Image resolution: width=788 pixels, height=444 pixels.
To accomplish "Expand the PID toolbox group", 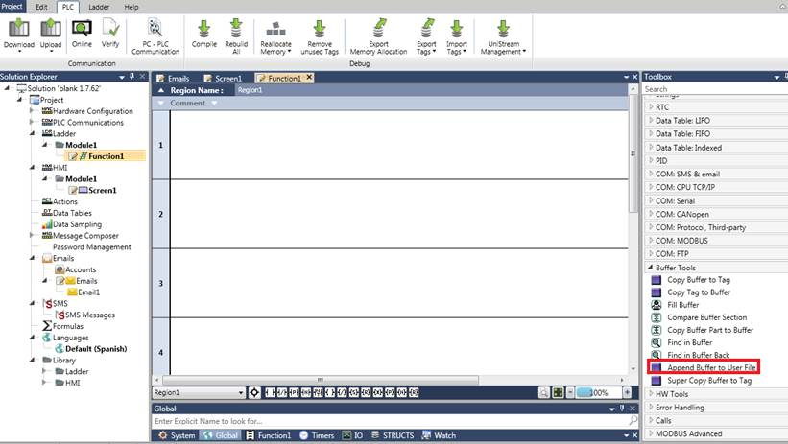I will click(x=651, y=161).
